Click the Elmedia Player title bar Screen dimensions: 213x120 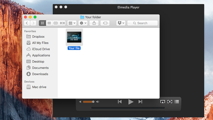(x=128, y=7)
